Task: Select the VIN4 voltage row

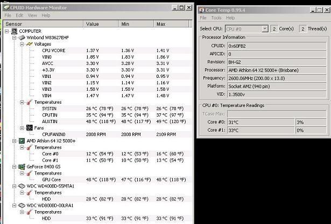Action: click(x=116, y=96)
